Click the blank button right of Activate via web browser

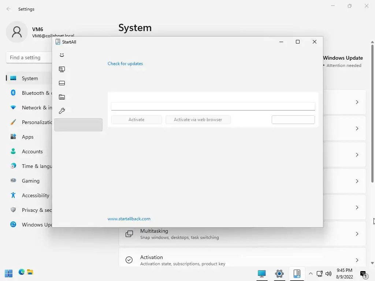[x=293, y=120]
